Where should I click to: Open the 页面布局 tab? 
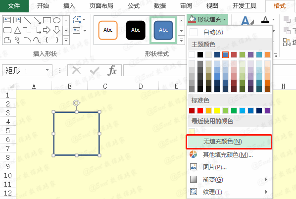point(101,6)
